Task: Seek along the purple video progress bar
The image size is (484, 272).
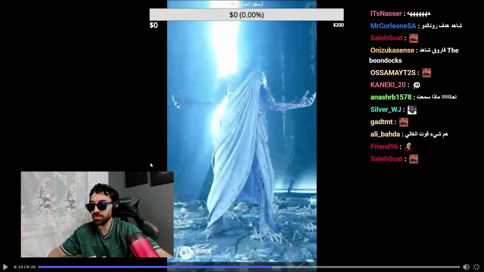Action: coord(249,267)
